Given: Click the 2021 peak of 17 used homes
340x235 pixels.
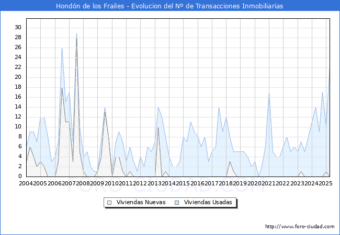Looking at the screenshot, I should 269,92.
